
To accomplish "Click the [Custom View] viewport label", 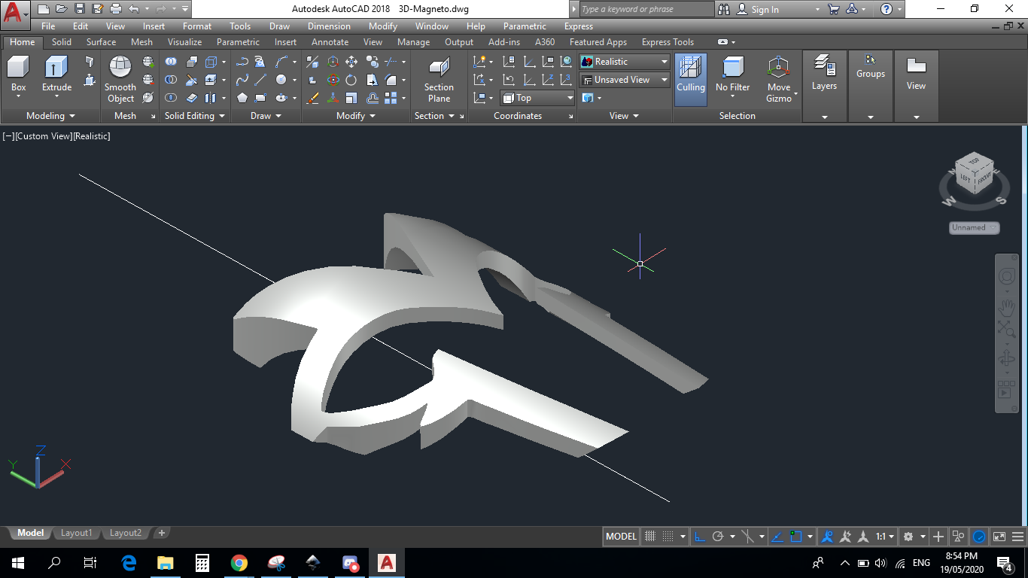I will tap(43, 136).
